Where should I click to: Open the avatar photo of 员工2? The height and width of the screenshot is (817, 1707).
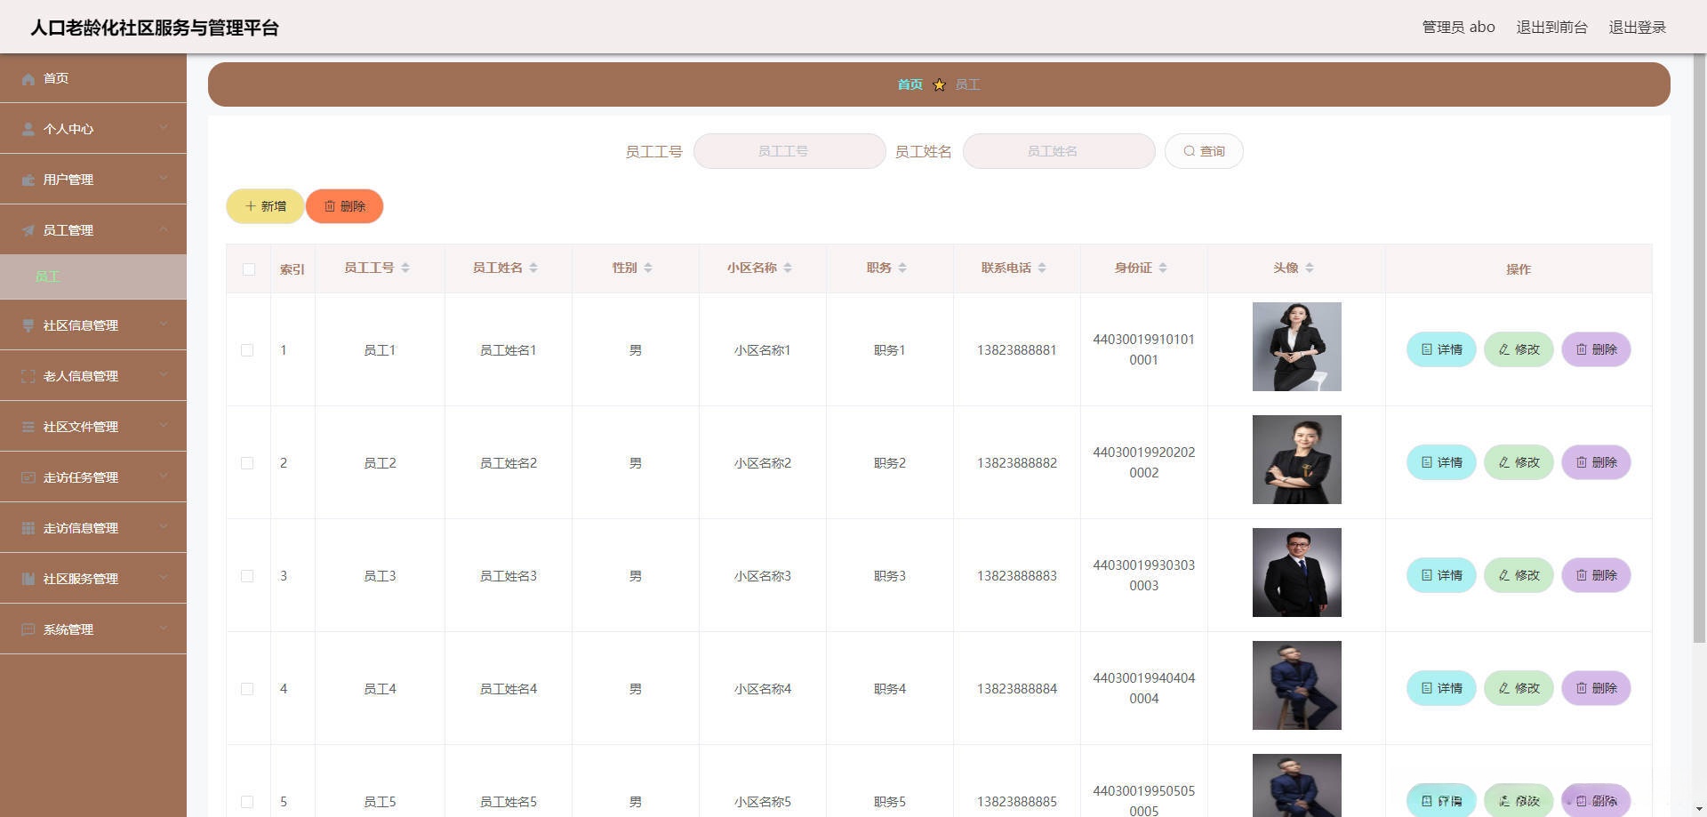coord(1297,460)
